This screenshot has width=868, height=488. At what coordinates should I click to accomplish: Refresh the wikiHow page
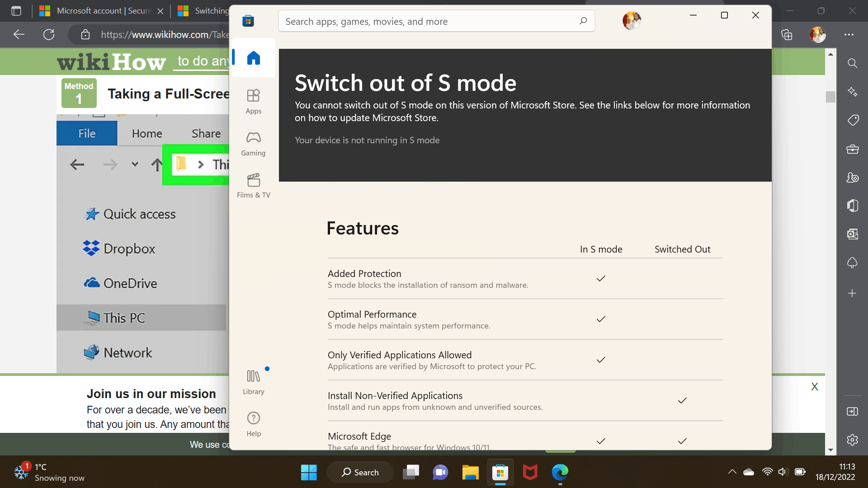pyautogui.click(x=49, y=34)
